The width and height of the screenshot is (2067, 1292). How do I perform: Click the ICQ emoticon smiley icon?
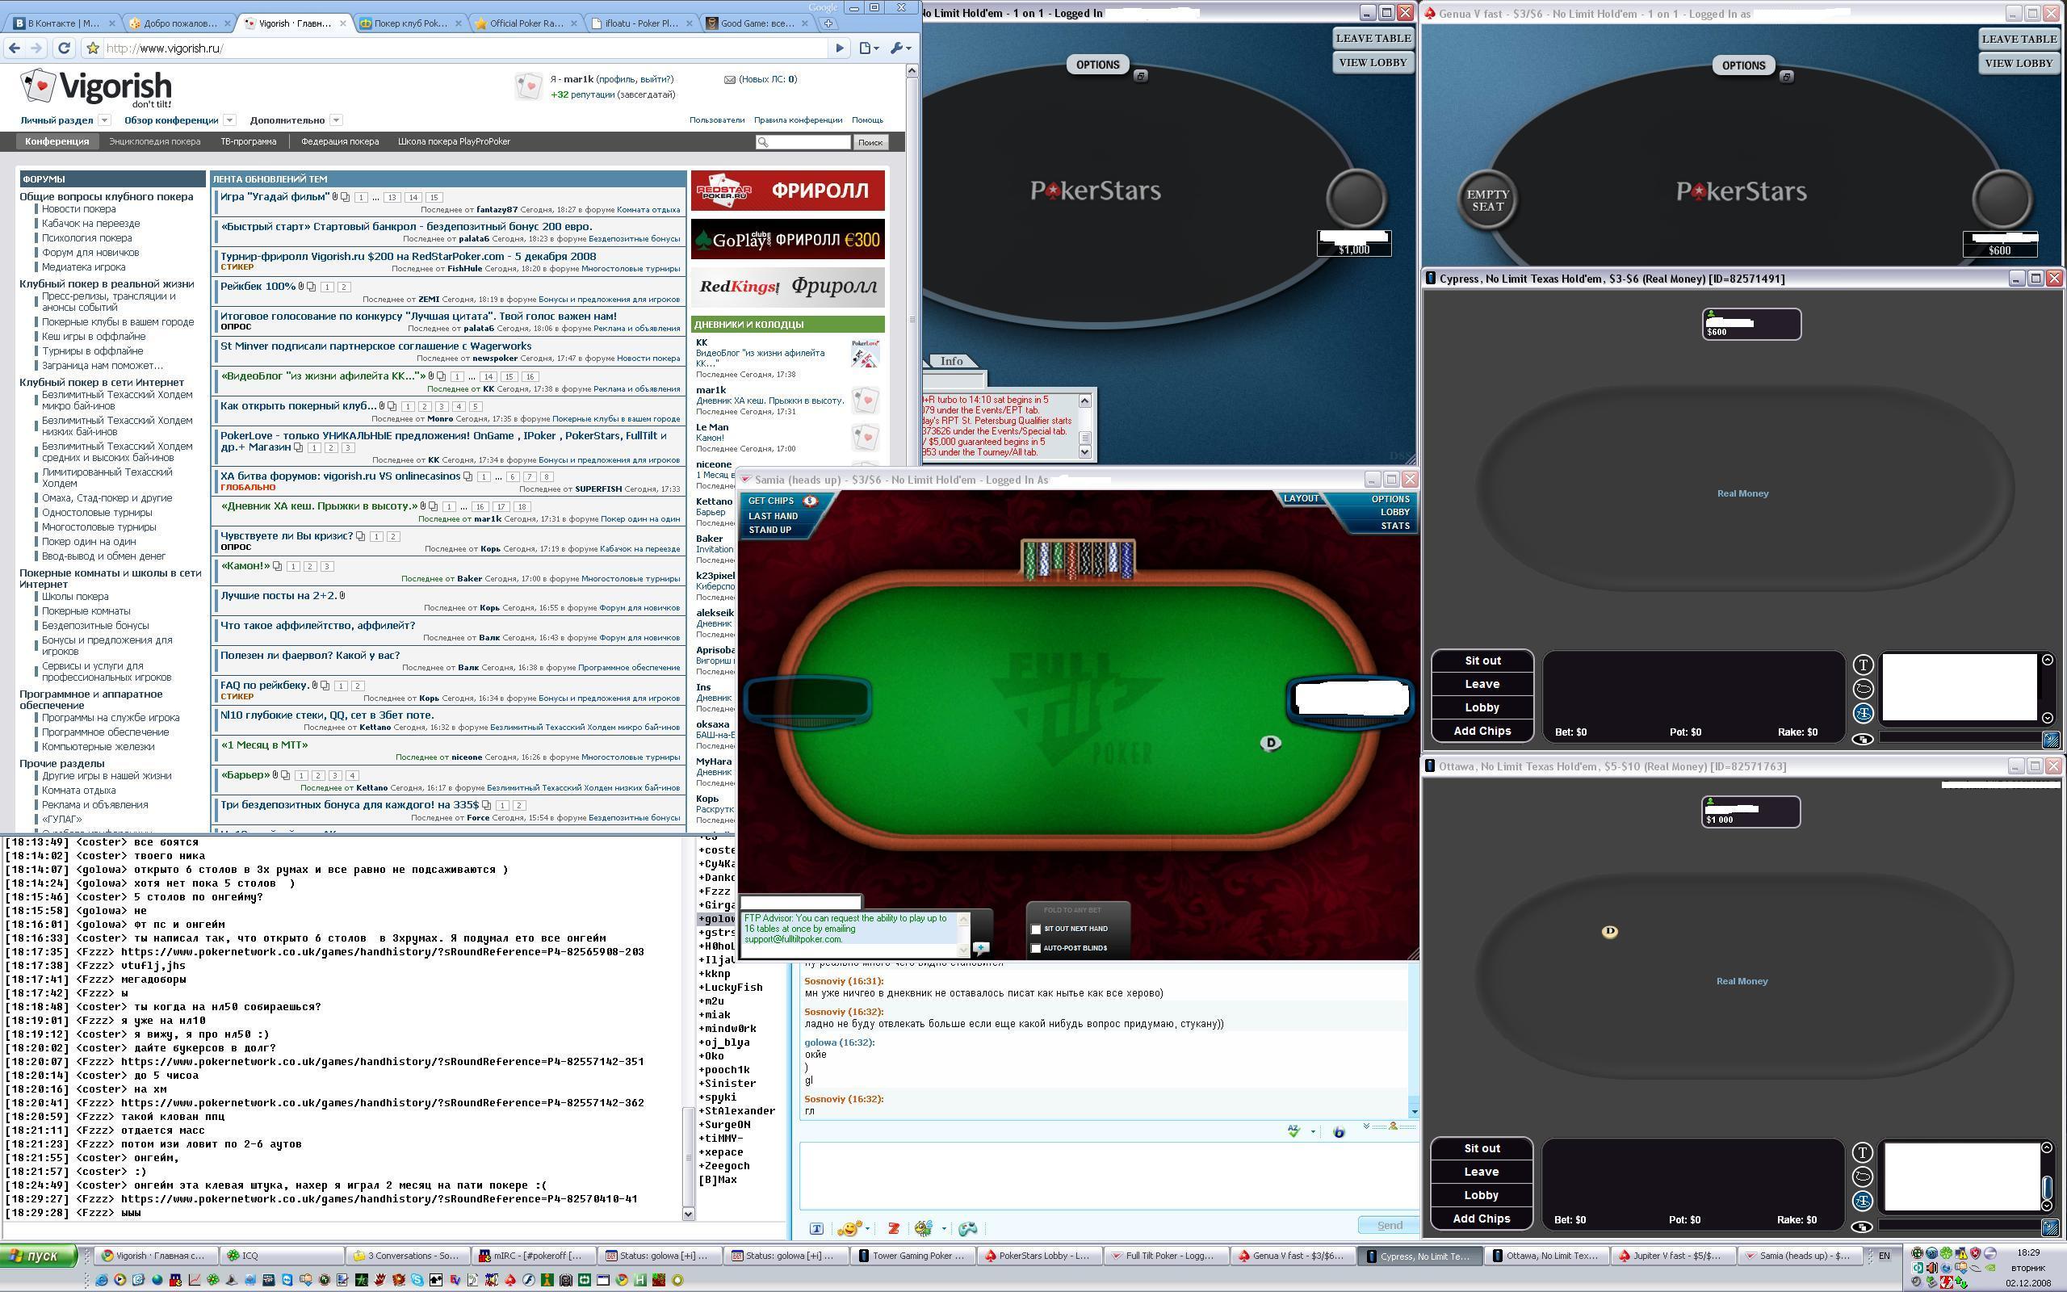tap(850, 1228)
